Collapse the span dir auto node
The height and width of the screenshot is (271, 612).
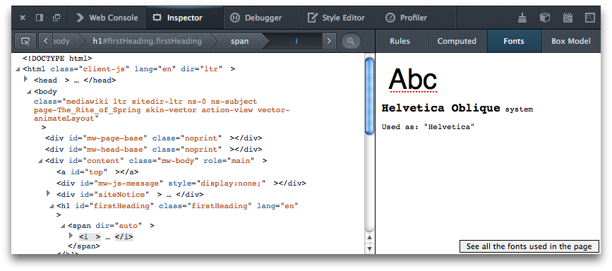pos(62,226)
